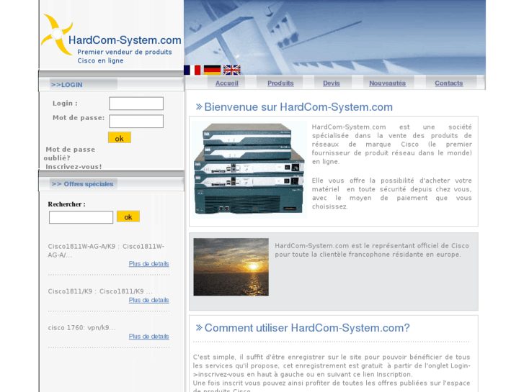
Task: Open Plus de détails for Cisco1811/K9
Action: 148,300
